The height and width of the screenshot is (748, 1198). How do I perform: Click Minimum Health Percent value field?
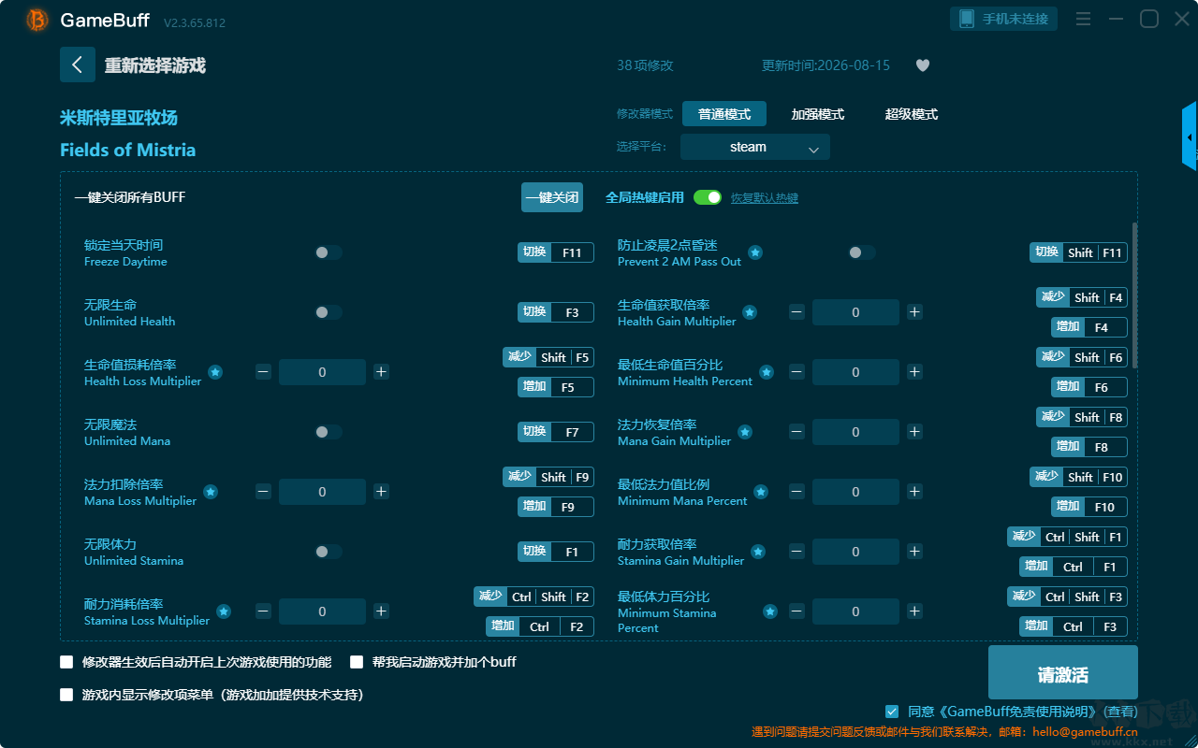(855, 372)
